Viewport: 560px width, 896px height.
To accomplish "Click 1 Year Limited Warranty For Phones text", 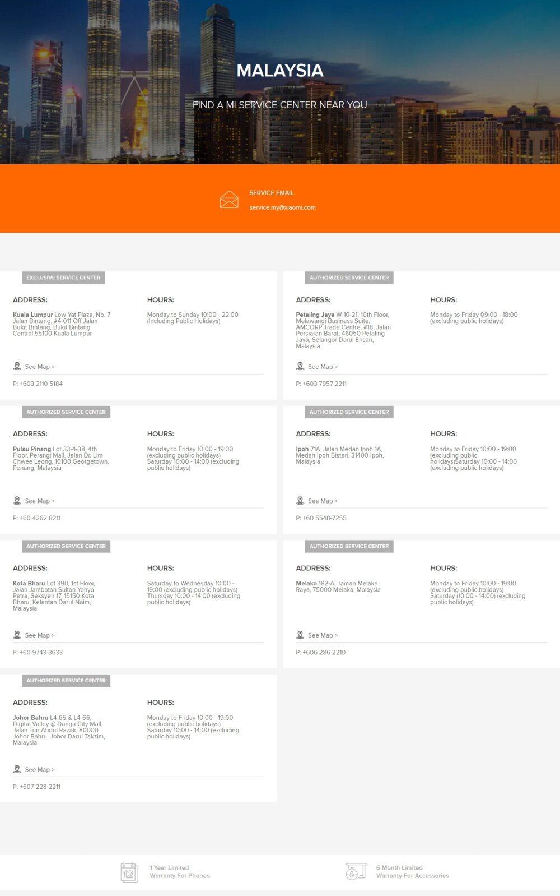I will pyautogui.click(x=179, y=872).
